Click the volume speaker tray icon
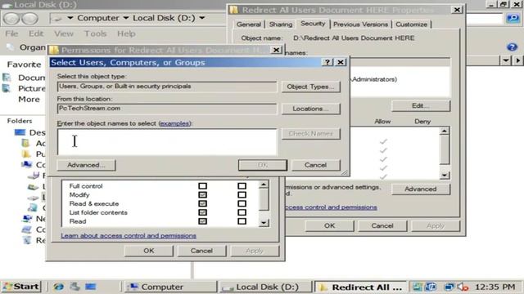 click(x=463, y=287)
